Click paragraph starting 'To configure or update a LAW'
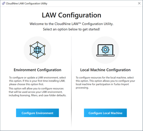This screenshot has height=131, width=143. [x=38, y=81]
